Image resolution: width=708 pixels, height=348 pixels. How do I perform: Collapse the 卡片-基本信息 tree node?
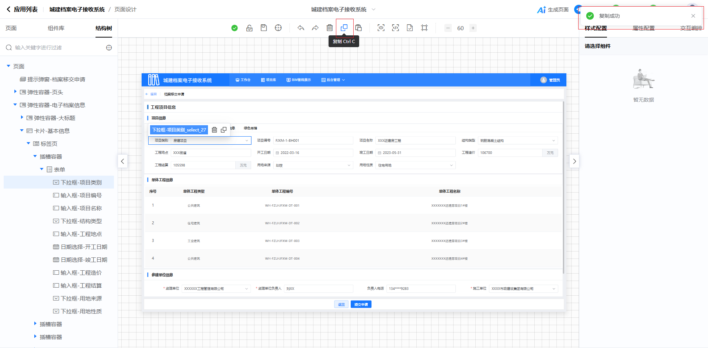click(x=22, y=130)
